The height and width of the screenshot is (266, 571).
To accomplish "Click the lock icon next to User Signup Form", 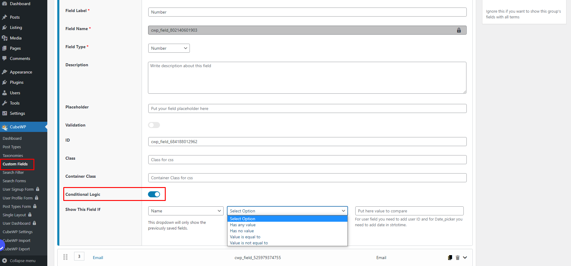I will [38, 189].
